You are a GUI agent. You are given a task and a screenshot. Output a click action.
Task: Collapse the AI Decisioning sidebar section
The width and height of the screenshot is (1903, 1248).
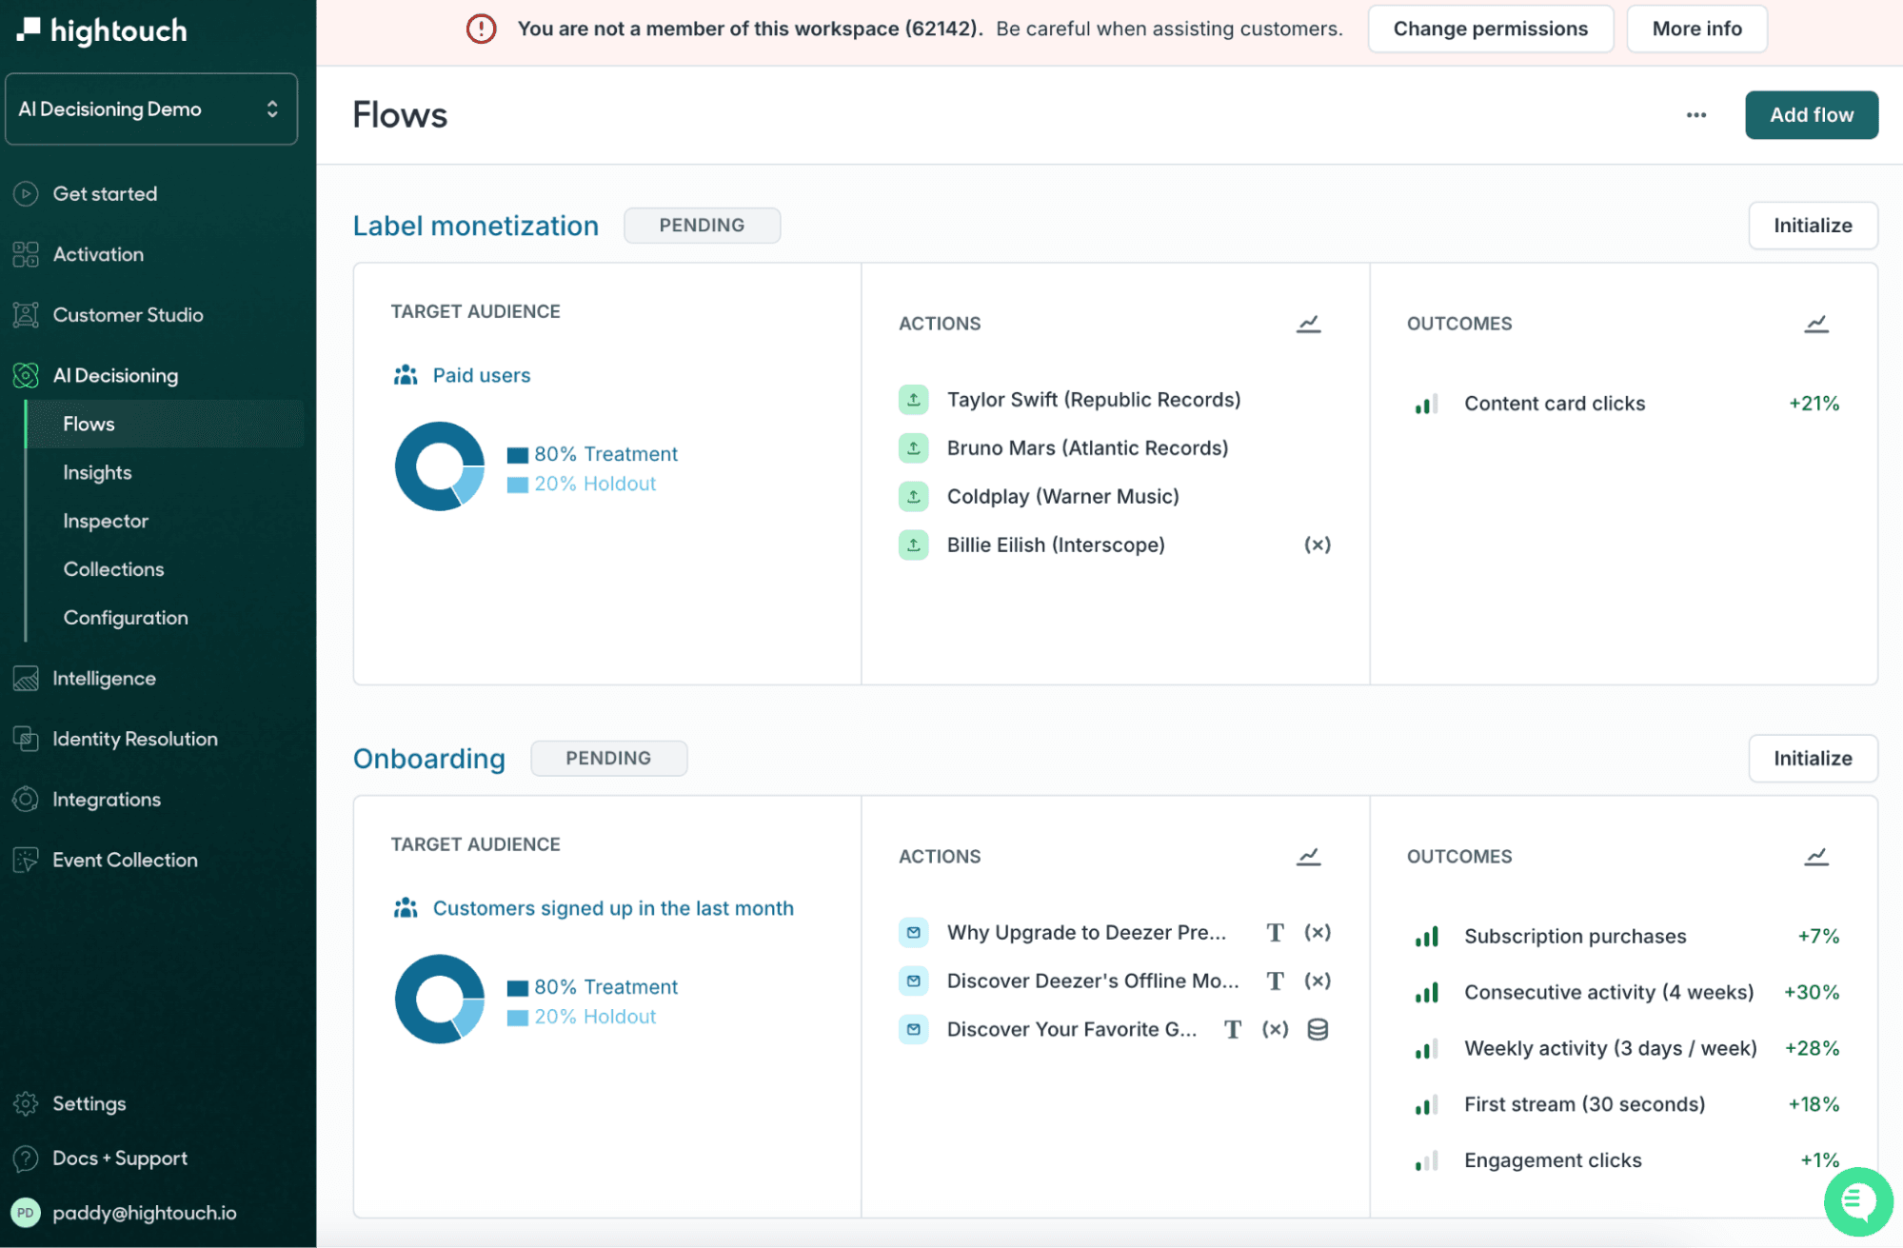[x=115, y=375]
